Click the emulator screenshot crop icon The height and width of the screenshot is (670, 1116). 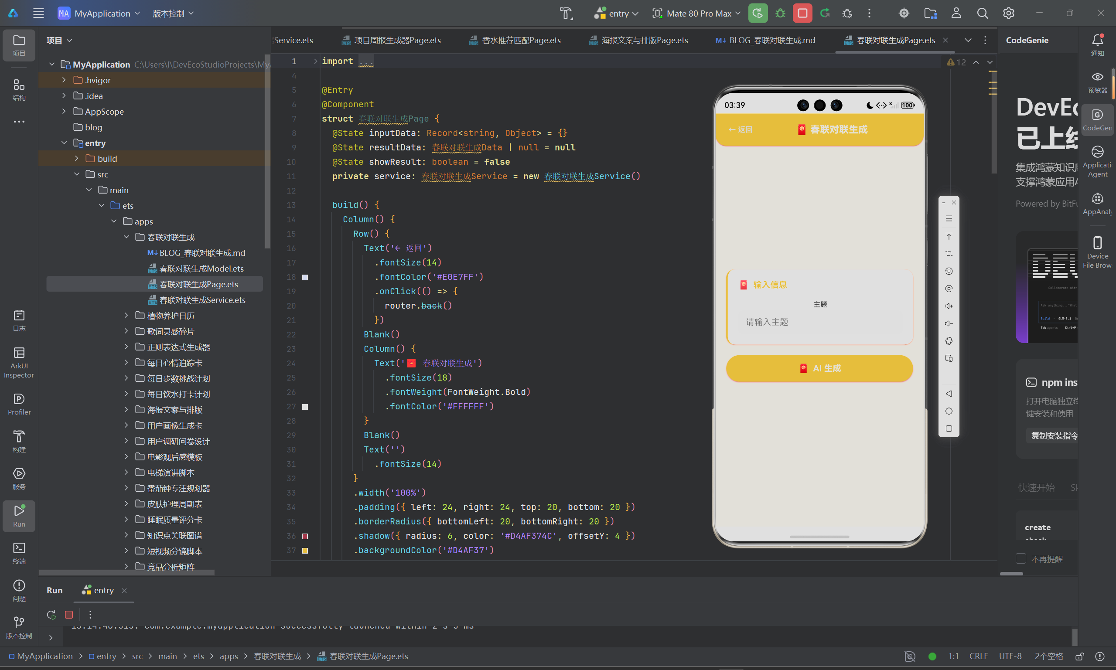[949, 254]
